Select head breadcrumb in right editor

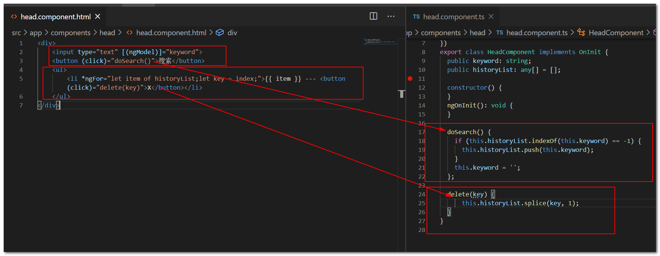click(x=477, y=33)
